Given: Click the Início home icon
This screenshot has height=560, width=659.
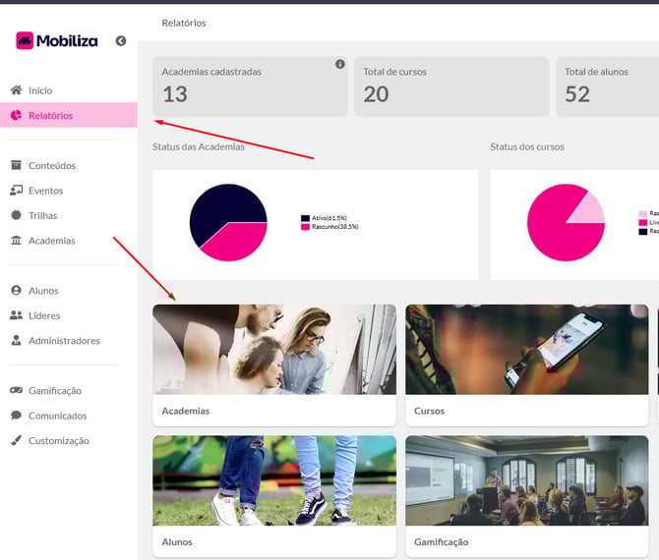Looking at the screenshot, I should point(16,90).
